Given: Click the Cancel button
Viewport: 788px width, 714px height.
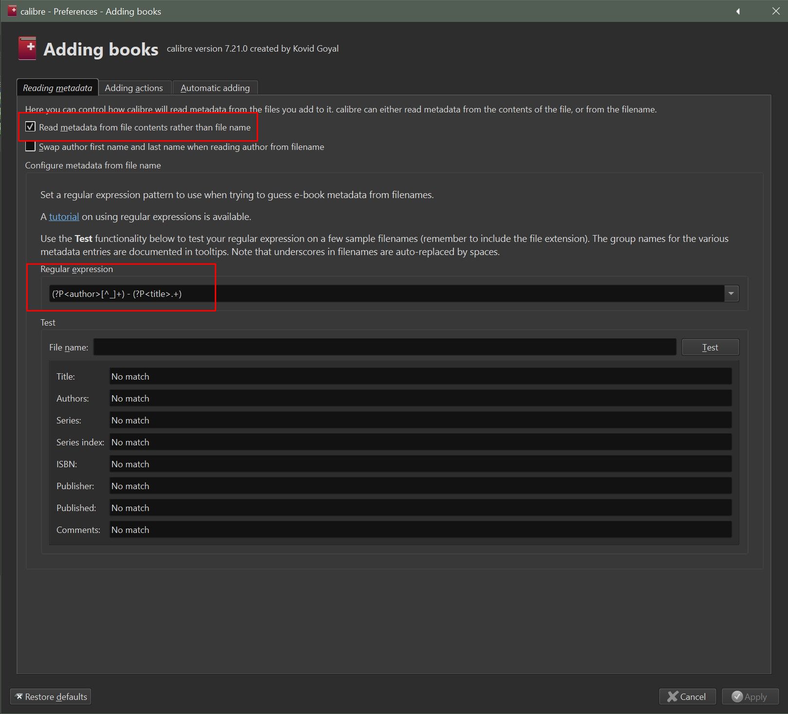Looking at the screenshot, I should tap(687, 696).
